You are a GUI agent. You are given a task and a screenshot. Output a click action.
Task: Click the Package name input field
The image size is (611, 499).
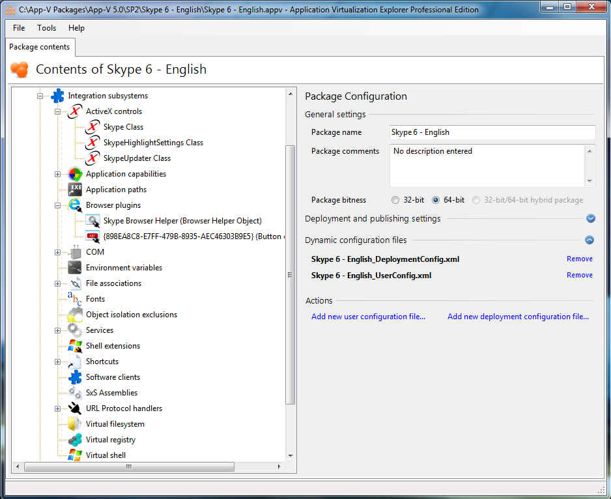492,132
